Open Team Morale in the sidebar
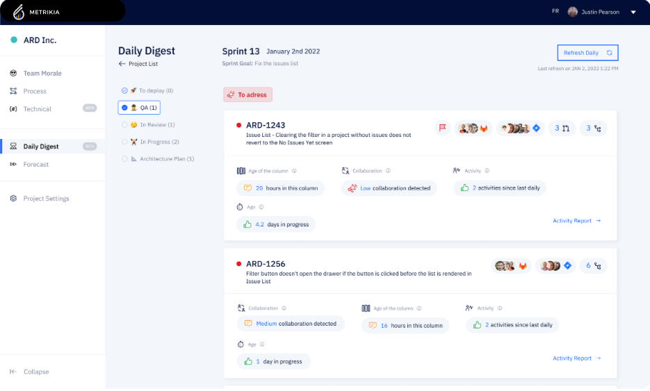650x391 pixels. click(42, 74)
